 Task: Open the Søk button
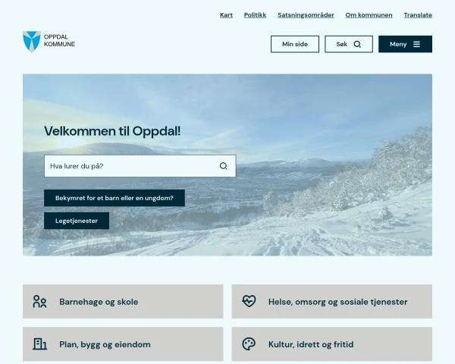point(349,44)
